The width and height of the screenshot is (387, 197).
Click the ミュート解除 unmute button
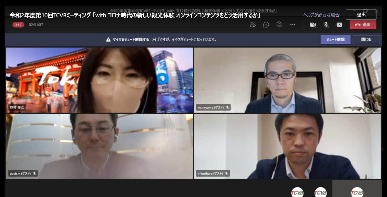coord(335,40)
